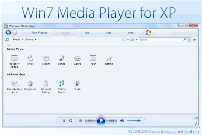
Task: Toggle repeat mode
Action: click(71, 121)
